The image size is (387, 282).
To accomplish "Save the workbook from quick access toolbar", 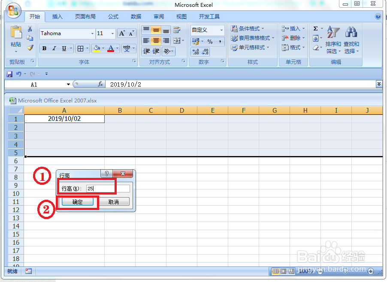I will point(9,74).
